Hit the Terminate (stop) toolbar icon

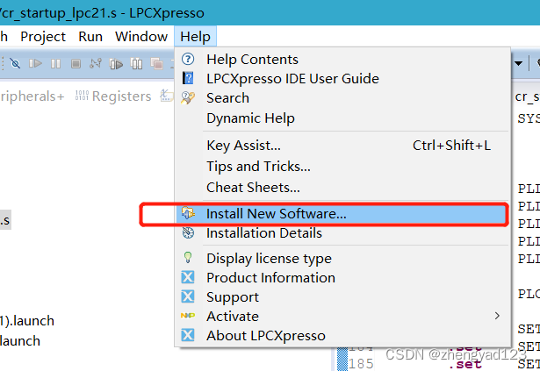pos(76,63)
